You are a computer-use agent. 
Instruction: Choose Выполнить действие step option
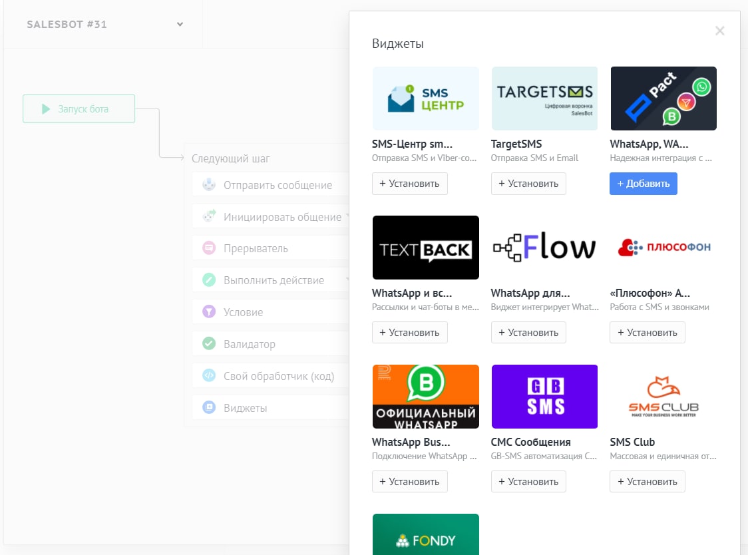270,280
